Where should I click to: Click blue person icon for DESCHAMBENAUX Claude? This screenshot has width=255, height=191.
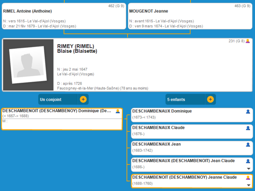[248, 128]
